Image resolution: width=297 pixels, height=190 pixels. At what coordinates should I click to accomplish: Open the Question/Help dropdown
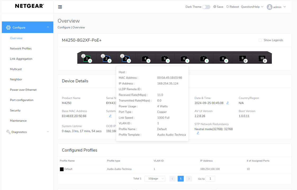point(252,7)
